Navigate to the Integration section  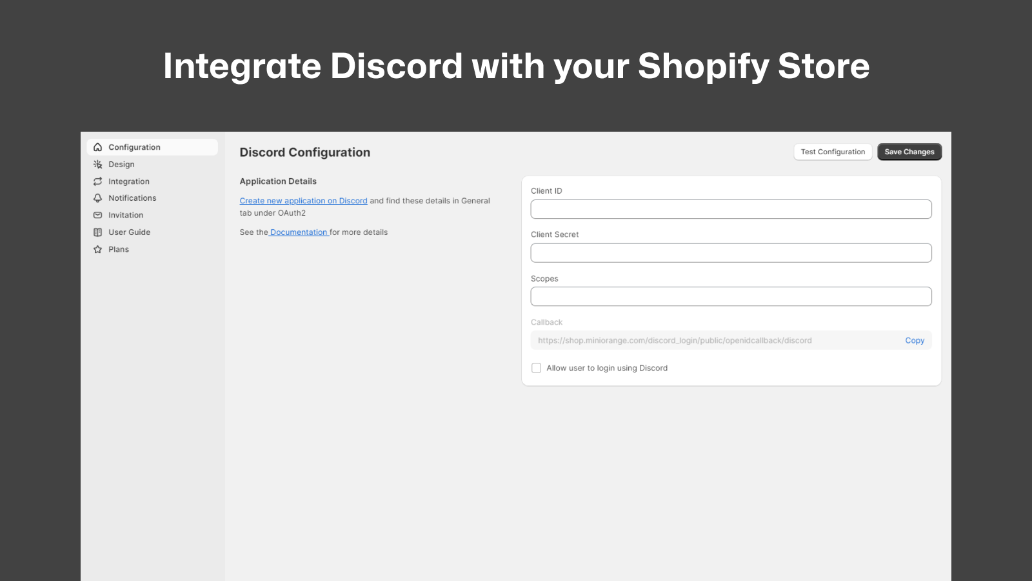[128, 181]
